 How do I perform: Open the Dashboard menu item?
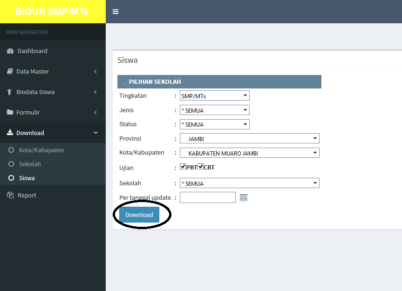click(53, 51)
